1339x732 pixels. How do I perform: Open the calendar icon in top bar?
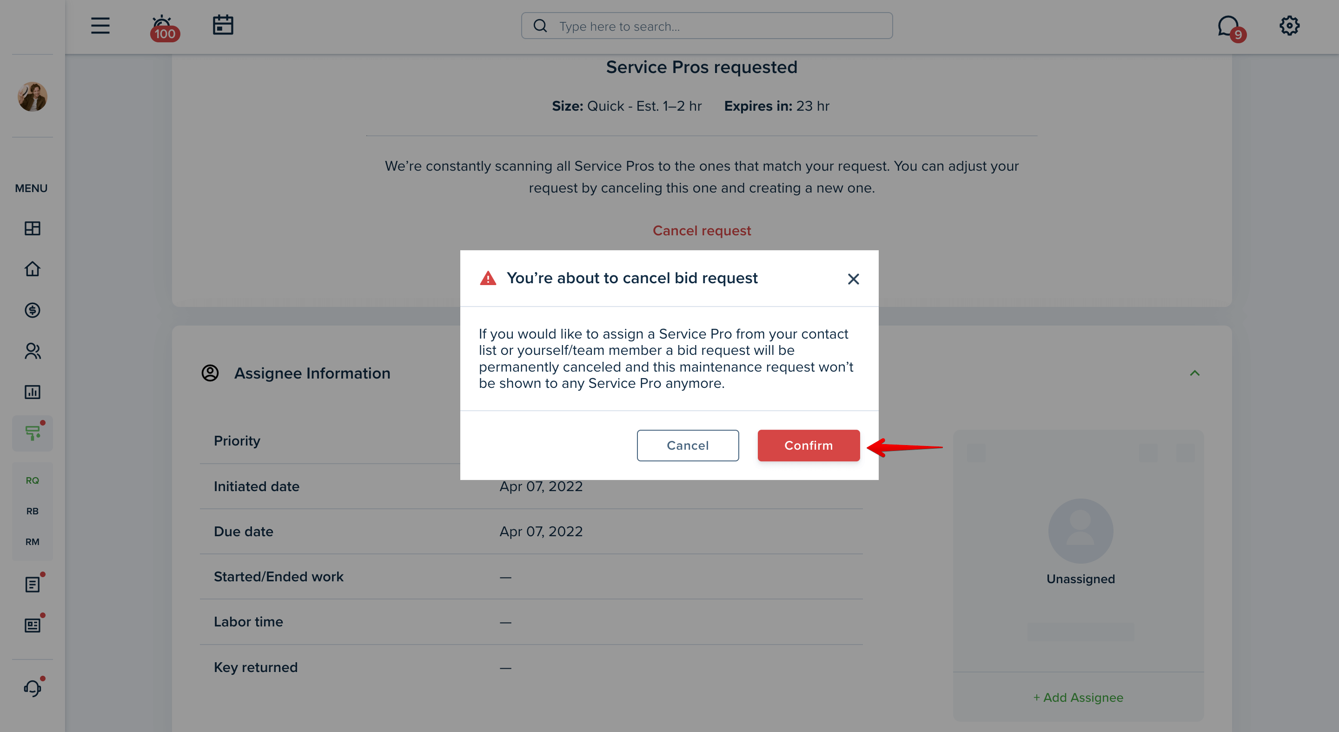[223, 26]
